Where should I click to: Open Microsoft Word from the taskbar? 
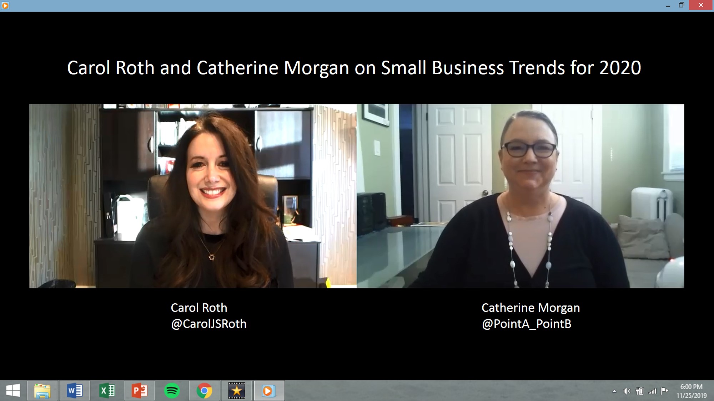[x=76, y=391]
